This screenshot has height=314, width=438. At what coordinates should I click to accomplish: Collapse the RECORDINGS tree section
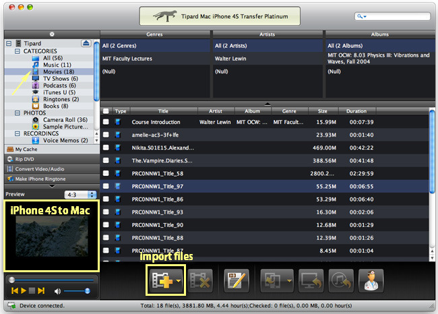pos(18,133)
